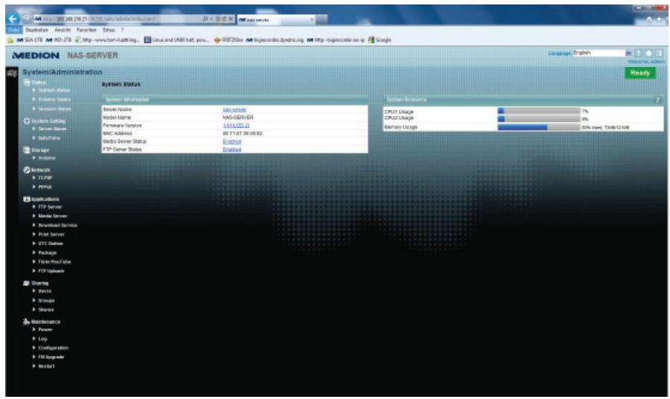
Task: Click the Memory Usage progress bar
Action: (x=538, y=127)
